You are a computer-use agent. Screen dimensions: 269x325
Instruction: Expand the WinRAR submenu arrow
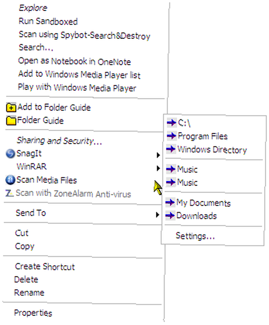pos(158,168)
